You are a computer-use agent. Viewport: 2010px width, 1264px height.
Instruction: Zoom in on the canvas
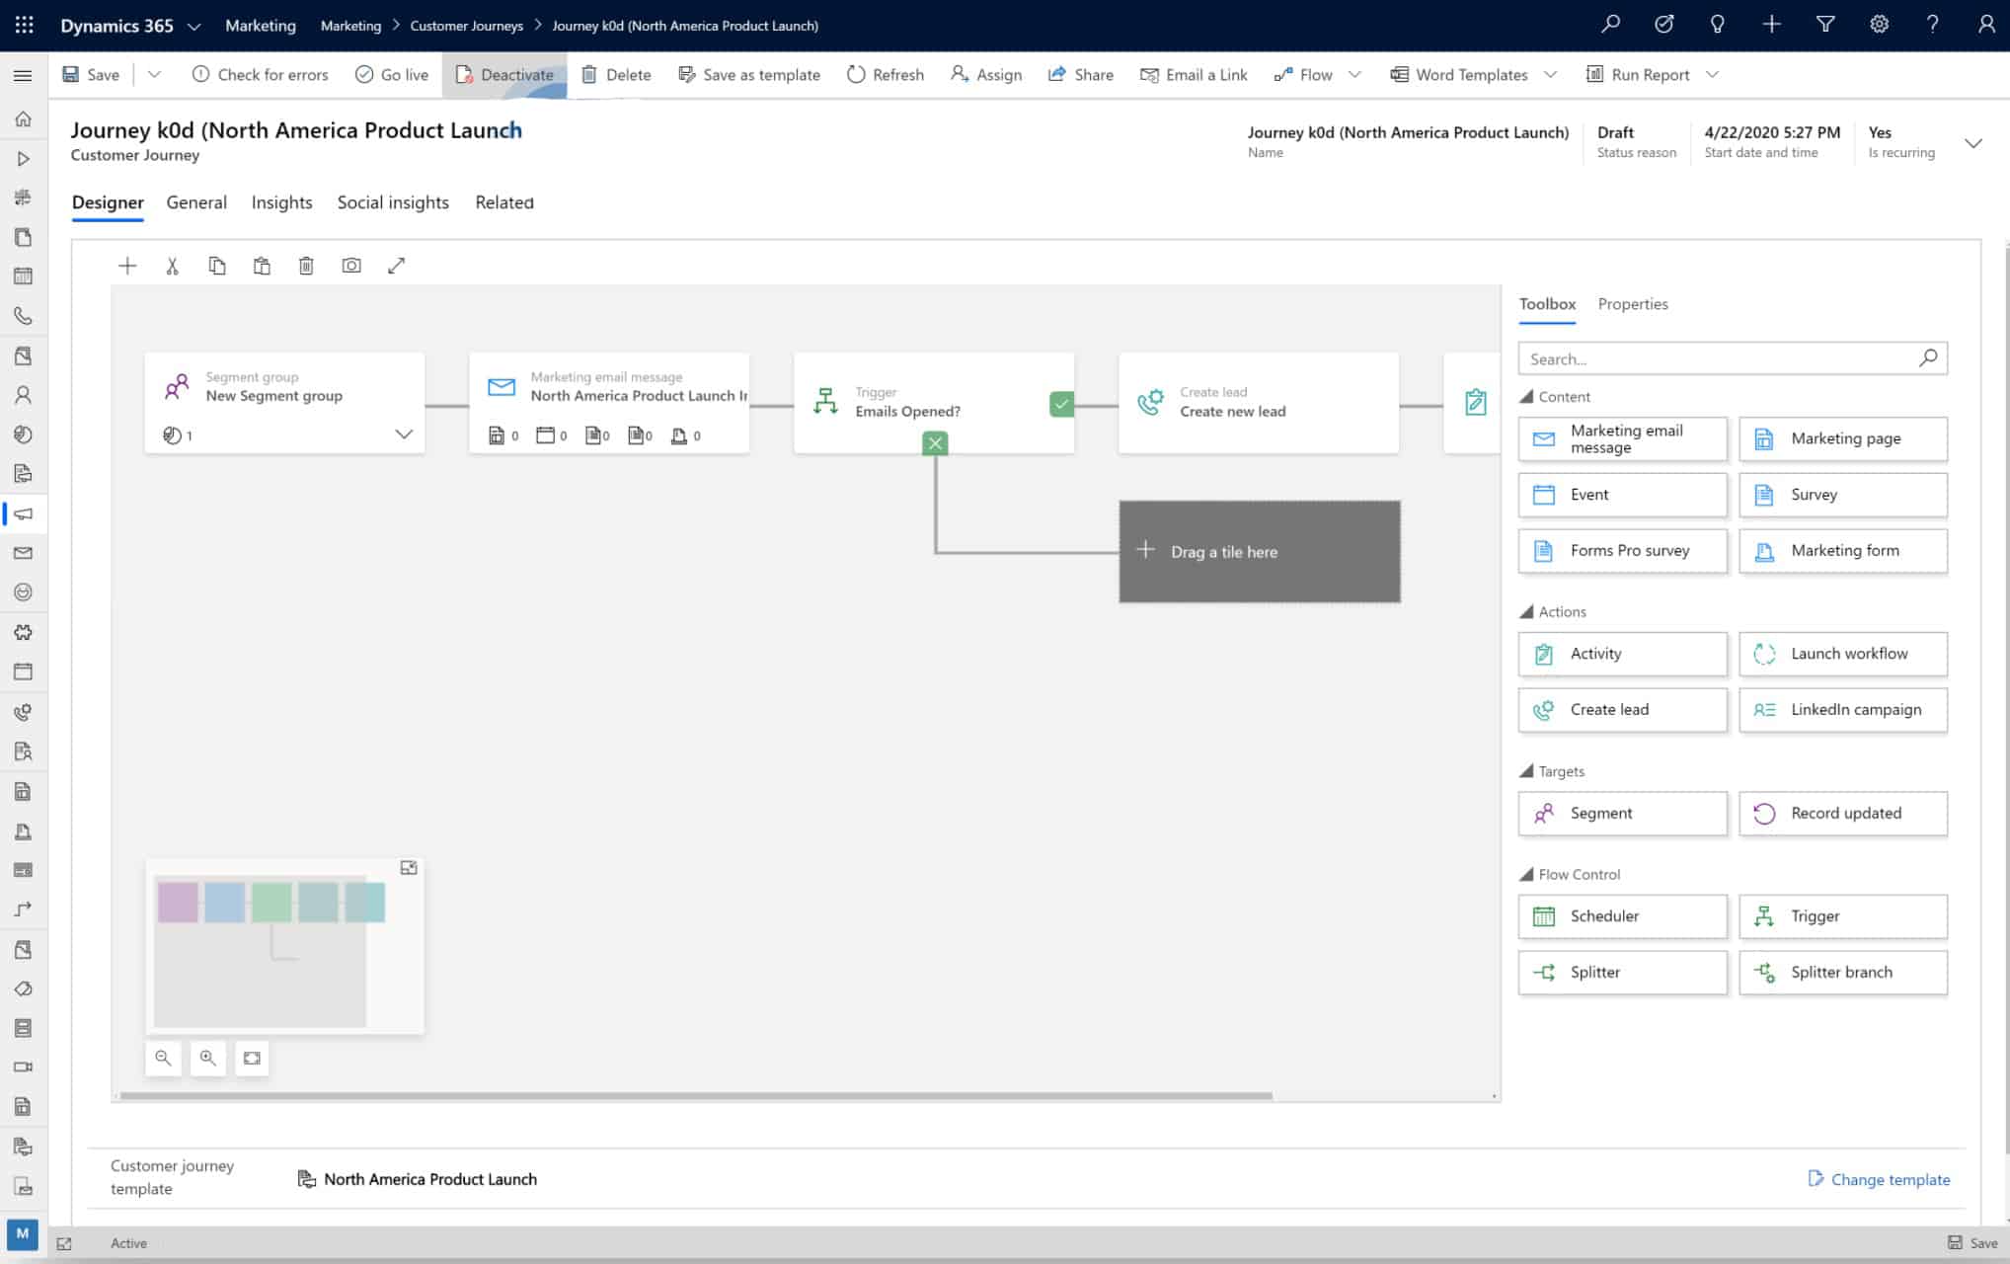(207, 1058)
